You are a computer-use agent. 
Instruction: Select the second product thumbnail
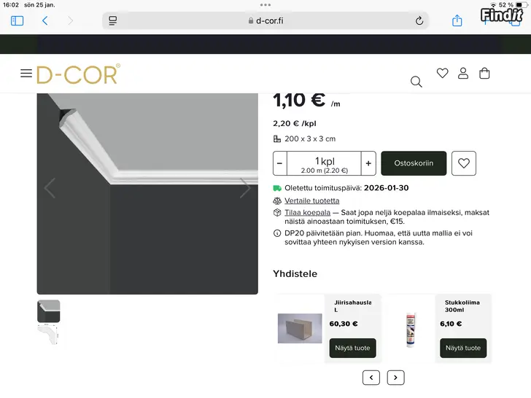[49, 335]
